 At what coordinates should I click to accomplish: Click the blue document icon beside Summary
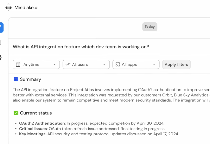16,79
